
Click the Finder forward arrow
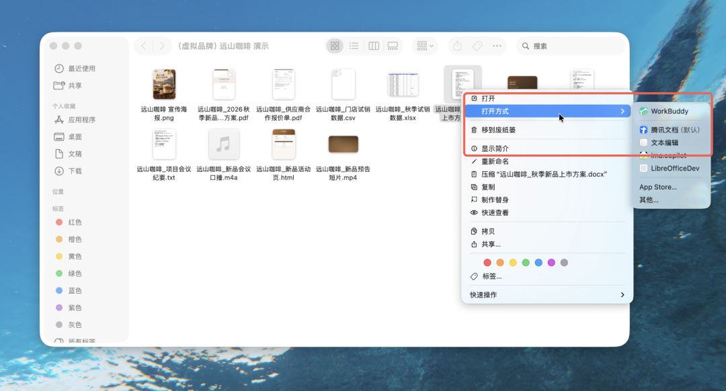pyautogui.click(x=162, y=46)
